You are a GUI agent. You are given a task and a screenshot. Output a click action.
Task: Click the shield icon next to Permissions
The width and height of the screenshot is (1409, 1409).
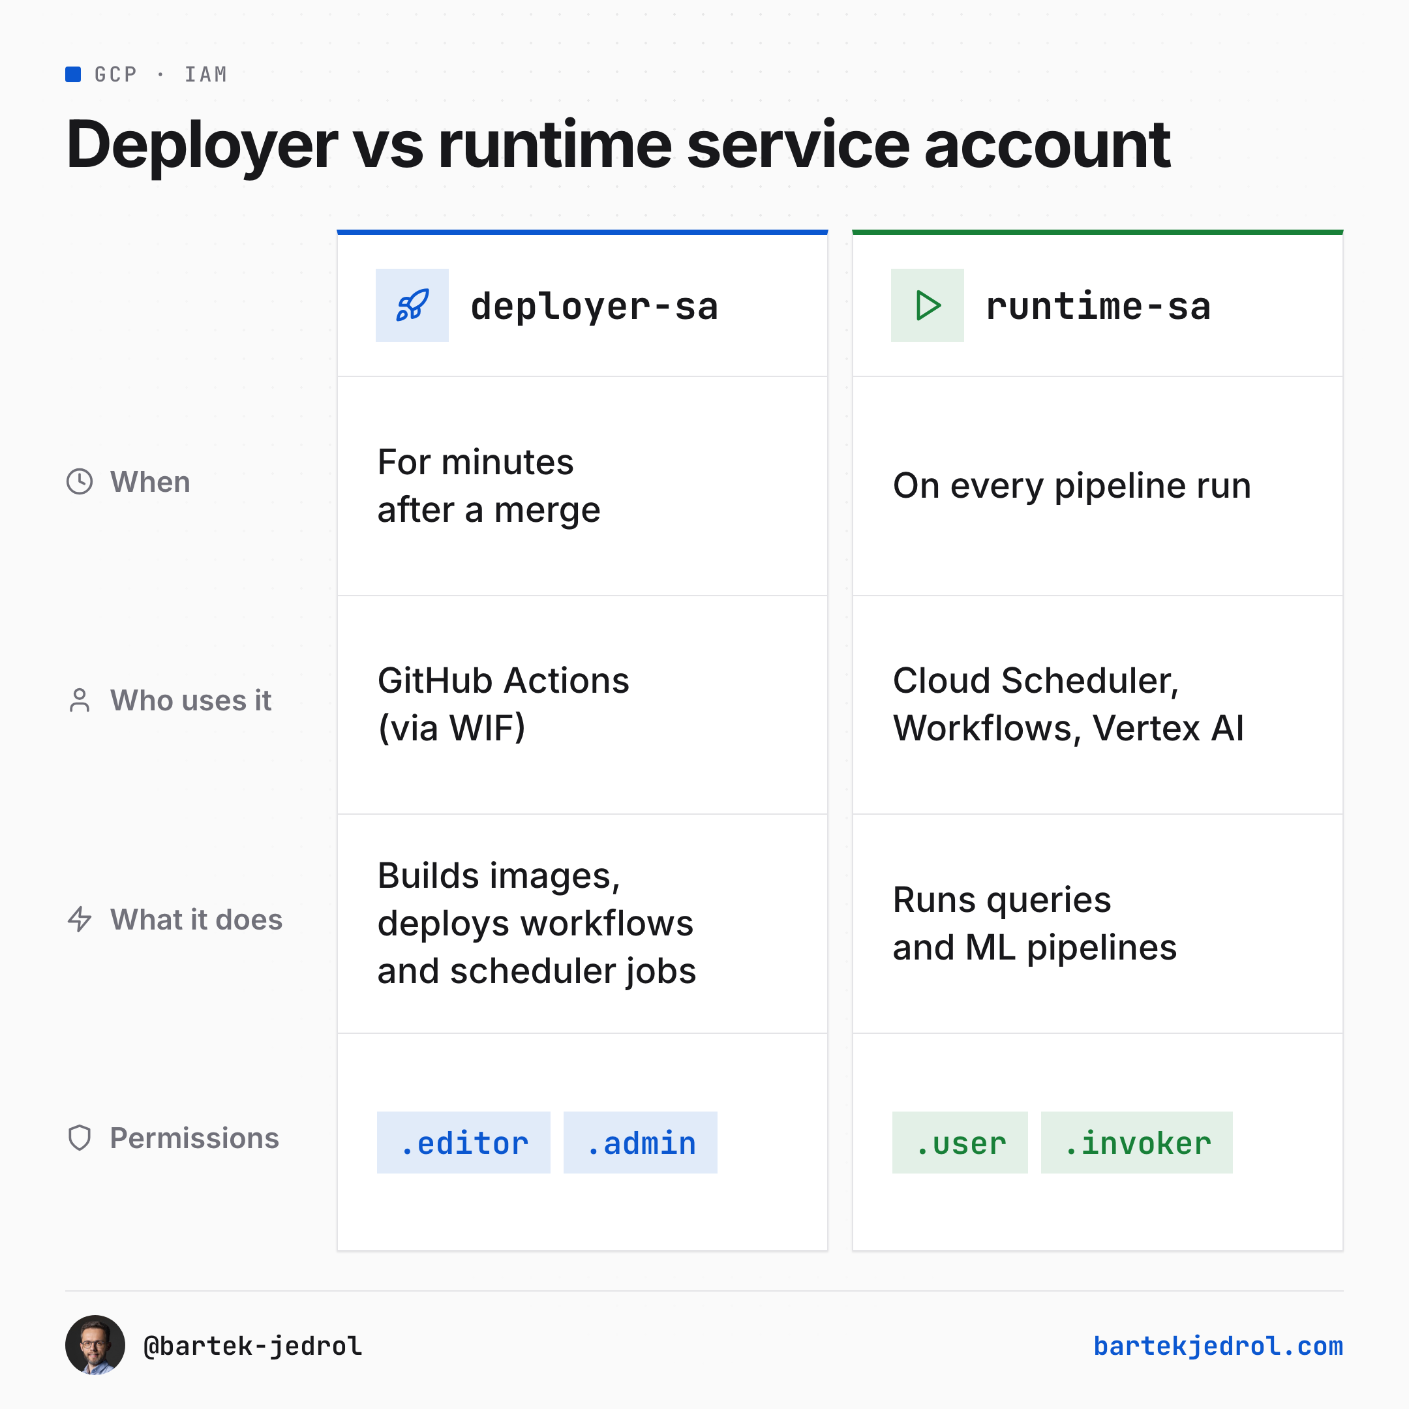80,1138
